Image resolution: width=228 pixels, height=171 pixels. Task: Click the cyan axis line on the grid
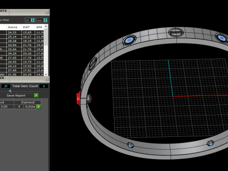(171, 78)
